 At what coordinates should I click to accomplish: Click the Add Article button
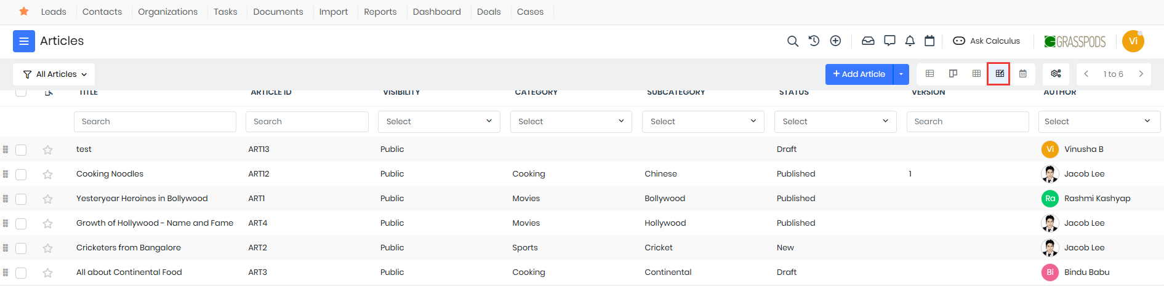[859, 74]
